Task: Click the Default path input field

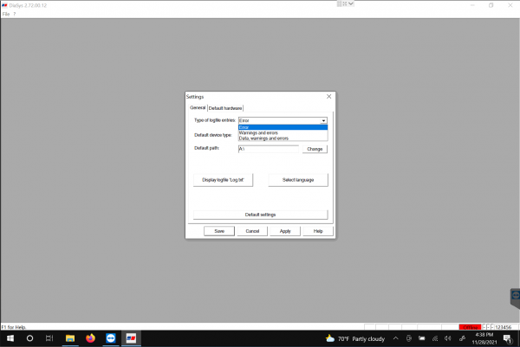Action: [269, 149]
